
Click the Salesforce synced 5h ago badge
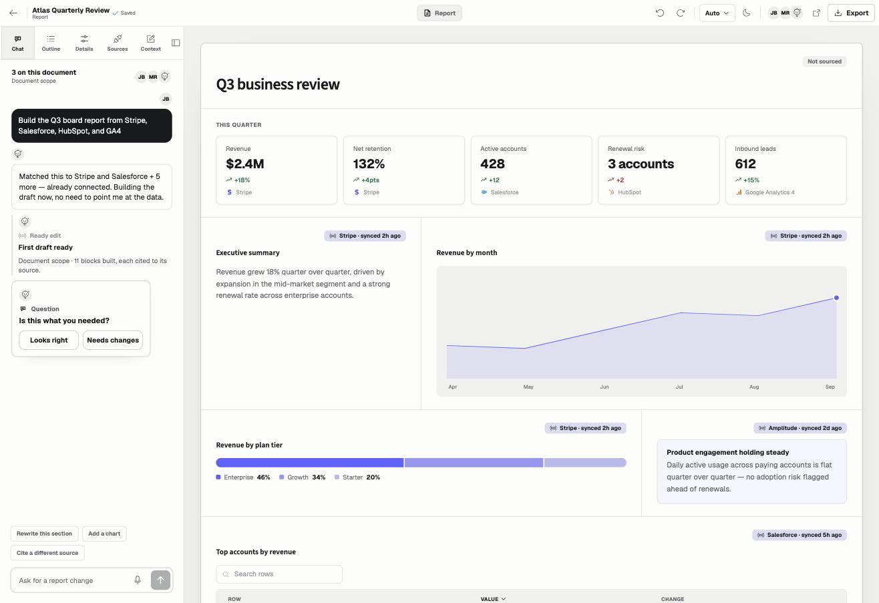click(800, 535)
